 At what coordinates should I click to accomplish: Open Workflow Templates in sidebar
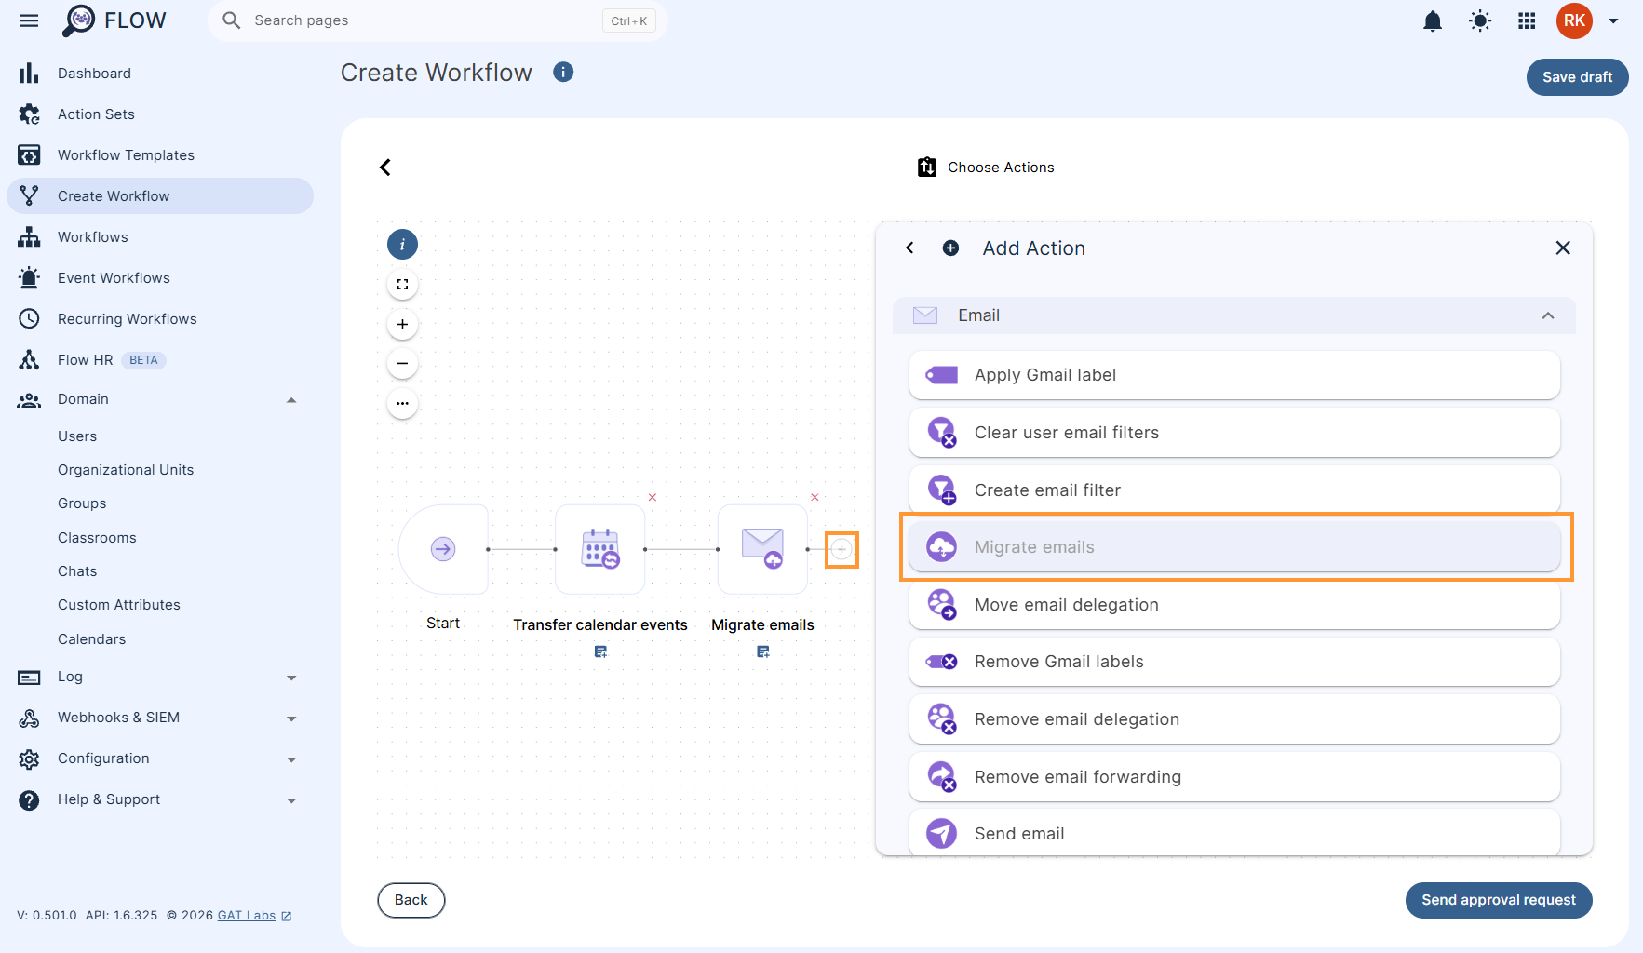pos(160,155)
